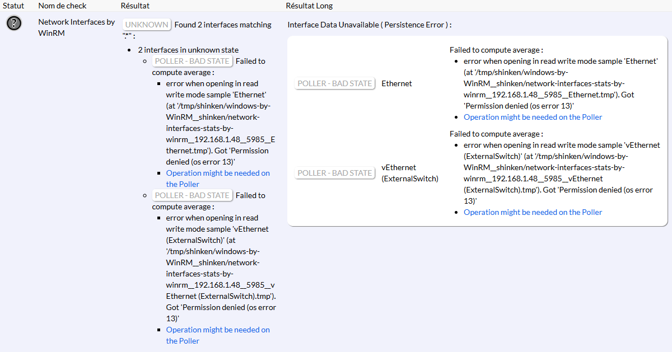Select the vEthernet (ExternalSwitch) interface name

[409, 173]
